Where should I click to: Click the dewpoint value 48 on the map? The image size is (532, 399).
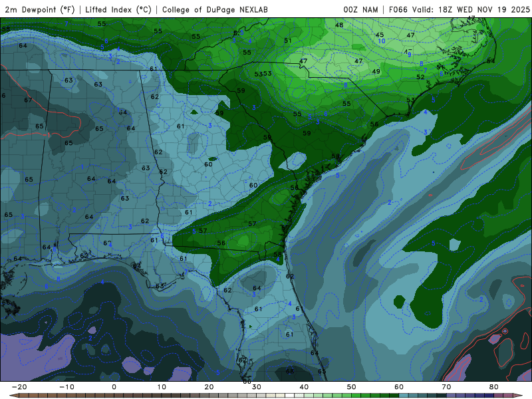tap(339, 25)
